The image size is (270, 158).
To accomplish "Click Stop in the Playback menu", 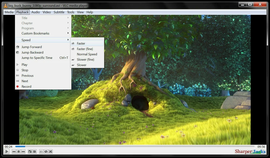I will (x=43, y=70).
